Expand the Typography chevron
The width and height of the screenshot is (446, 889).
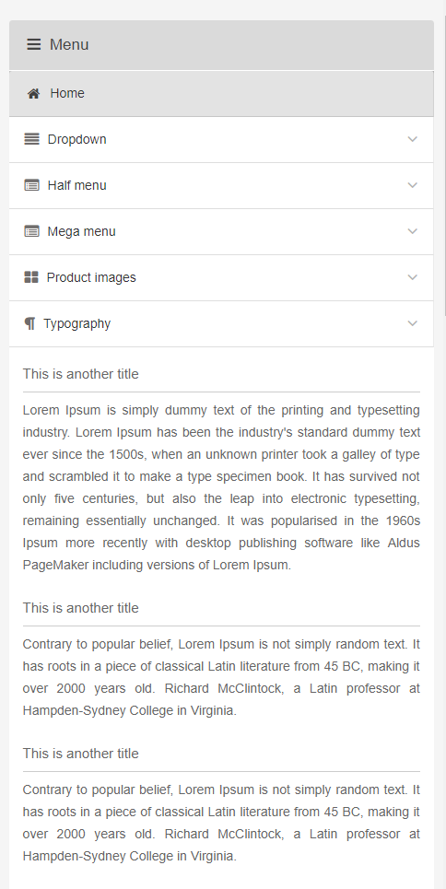(413, 323)
